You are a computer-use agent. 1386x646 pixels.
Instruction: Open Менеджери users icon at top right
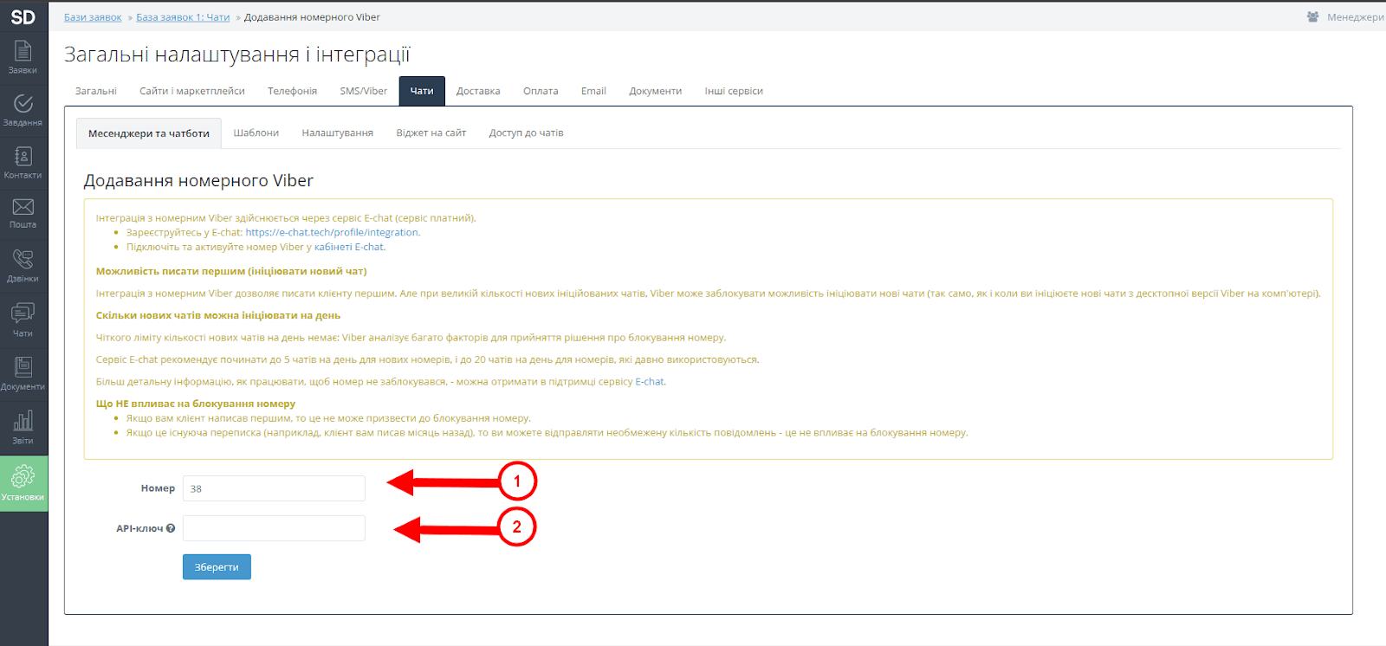click(x=1312, y=17)
